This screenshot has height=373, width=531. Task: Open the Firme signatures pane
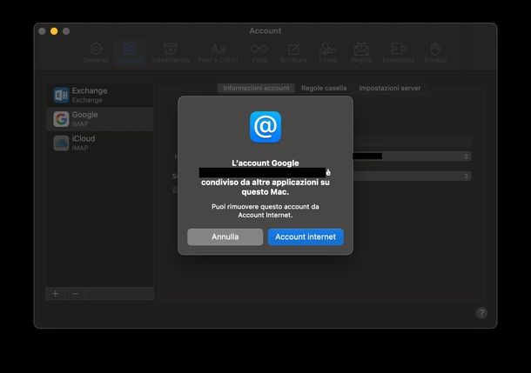[327, 53]
